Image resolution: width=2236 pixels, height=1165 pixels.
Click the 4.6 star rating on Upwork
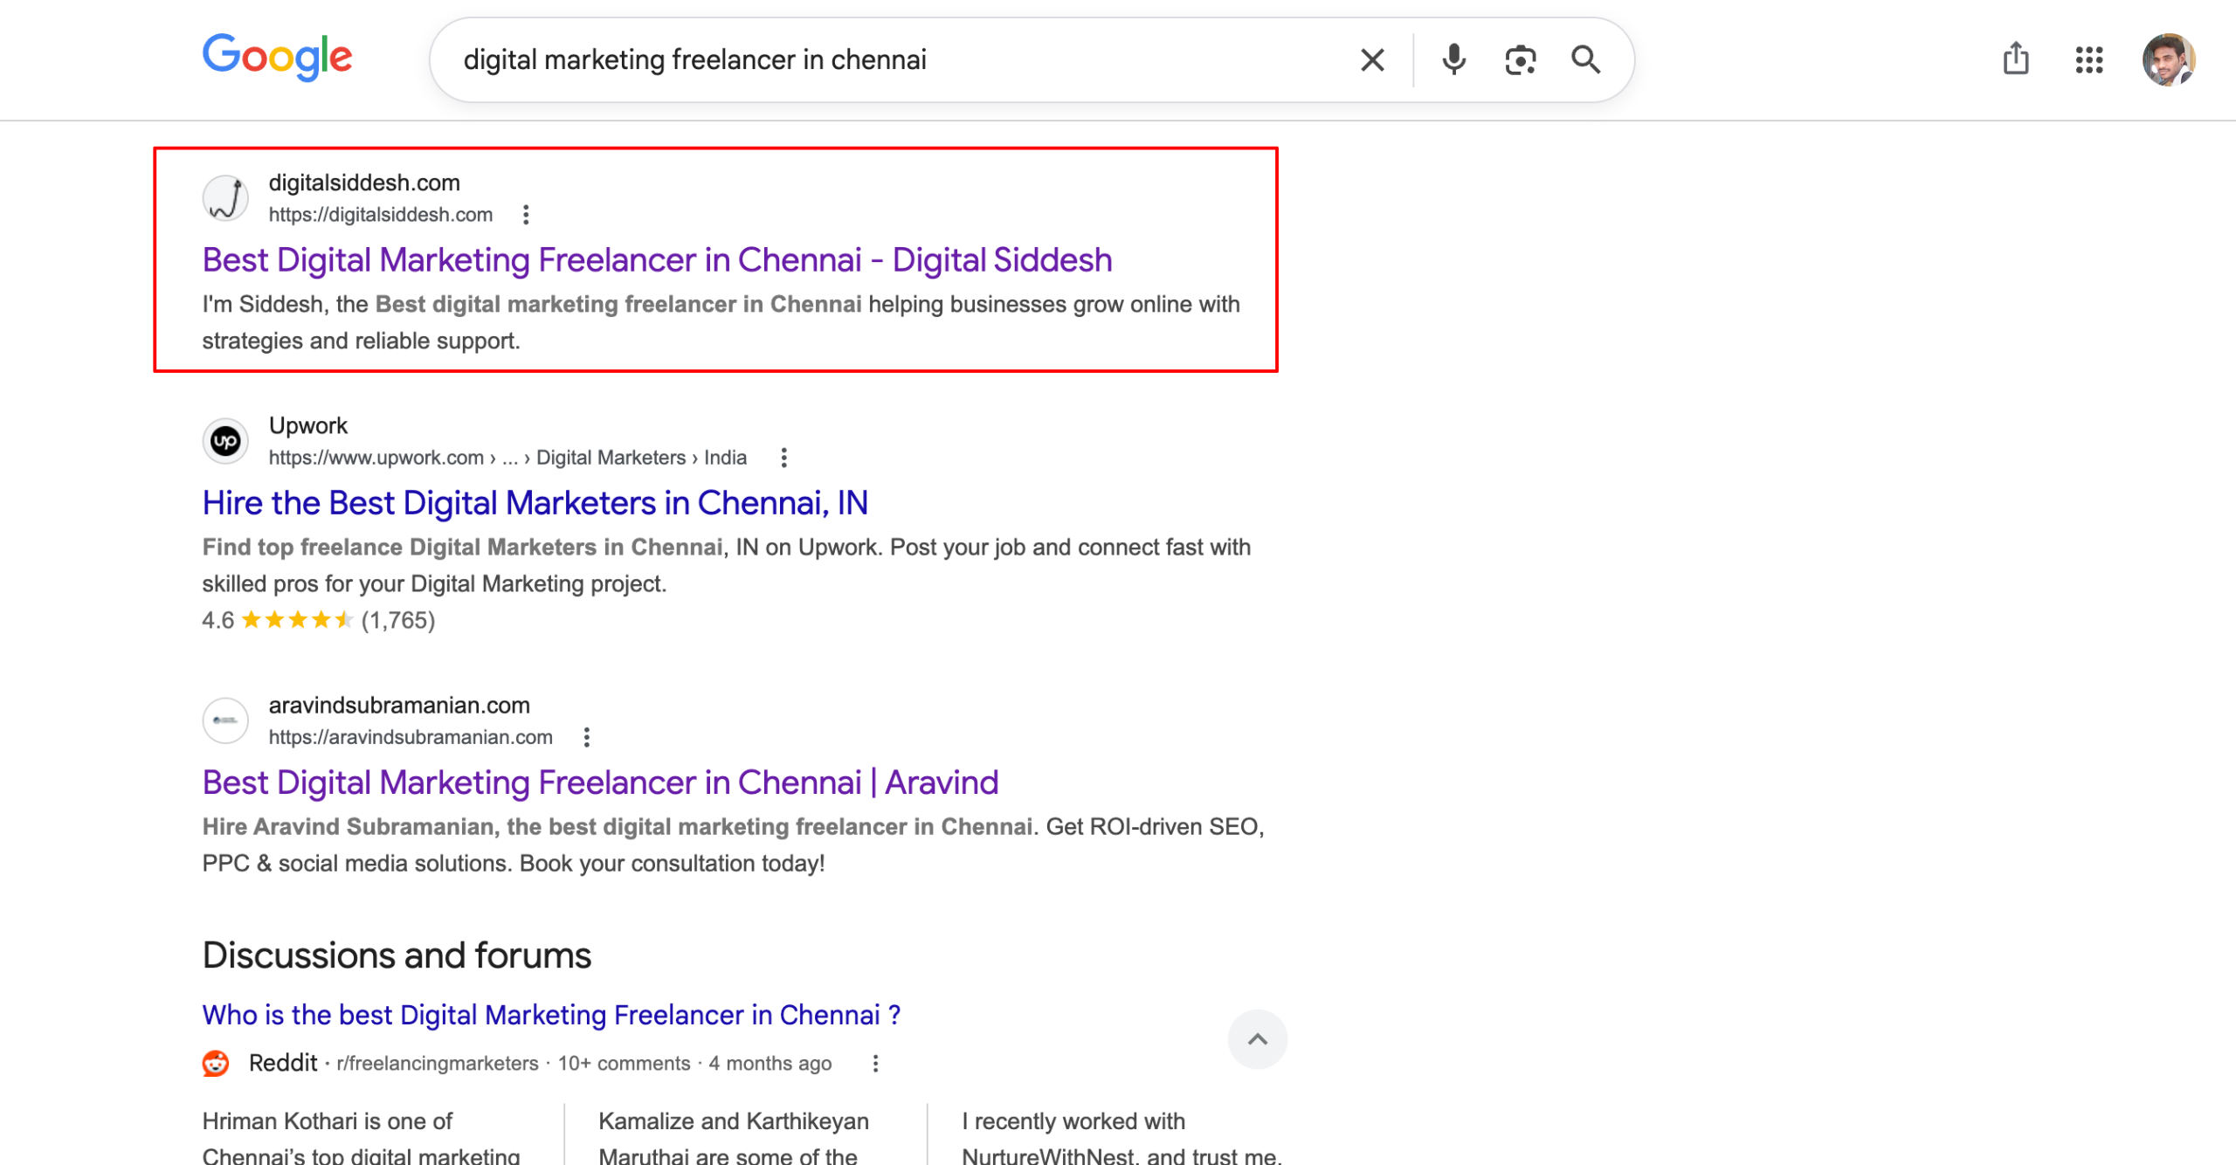319,620
